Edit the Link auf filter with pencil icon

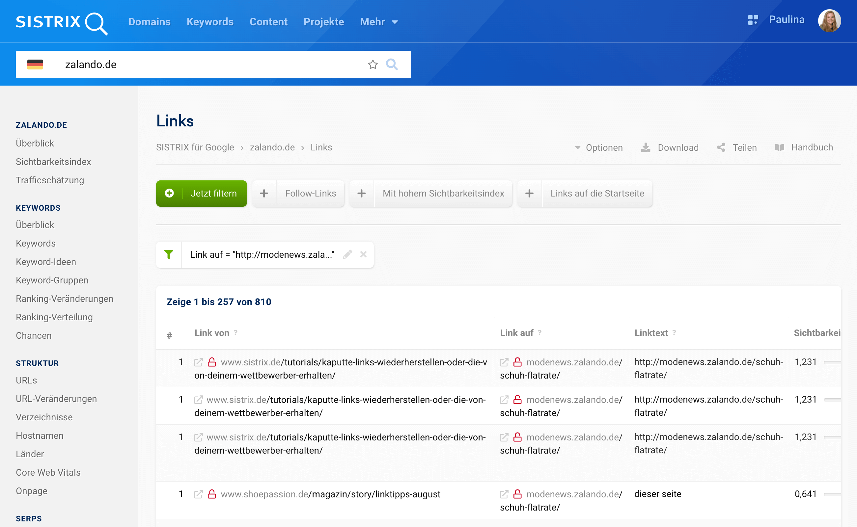click(x=347, y=254)
